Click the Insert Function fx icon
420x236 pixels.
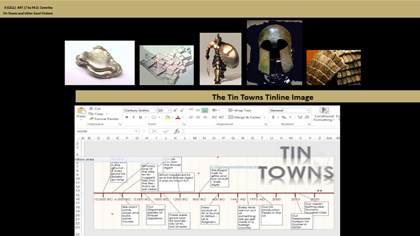point(177,131)
